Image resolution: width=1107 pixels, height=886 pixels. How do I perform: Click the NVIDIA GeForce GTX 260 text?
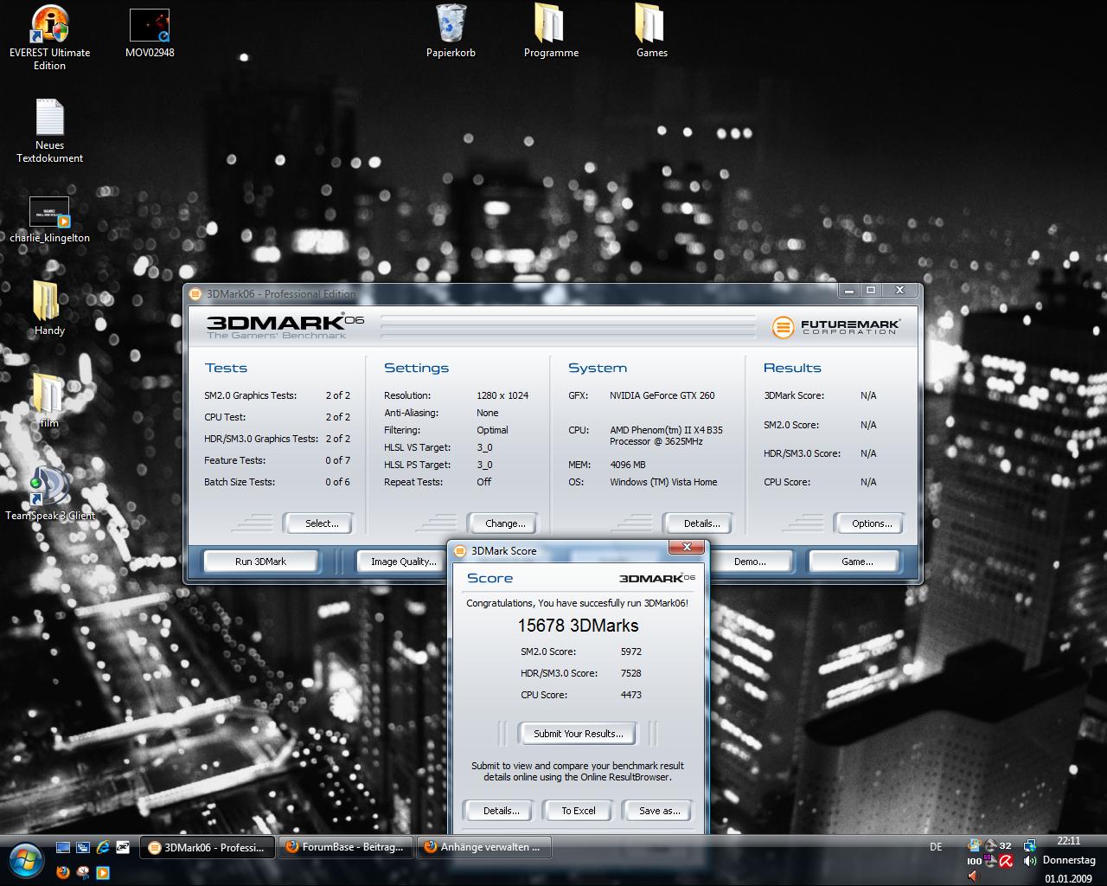662,395
